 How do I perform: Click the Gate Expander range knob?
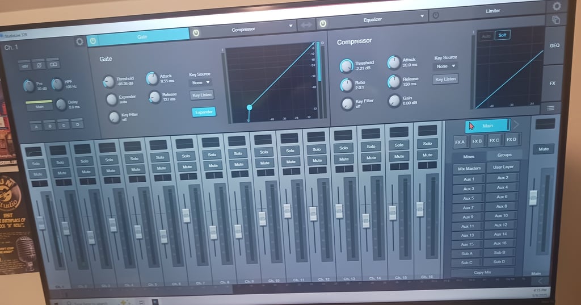point(112,99)
